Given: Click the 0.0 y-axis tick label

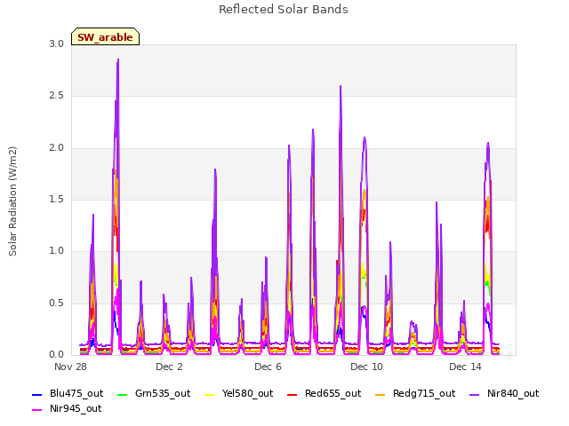Looking at the screenshot, I should point(56,355).
